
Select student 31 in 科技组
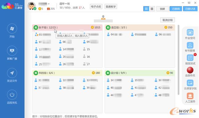[42, 80]
